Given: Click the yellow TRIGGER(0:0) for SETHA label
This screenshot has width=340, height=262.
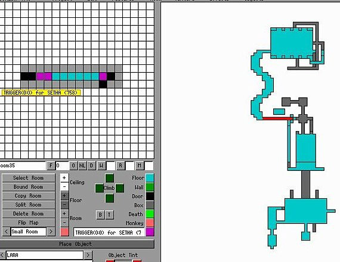Looking at the screenshot, I should (x=41, y=93).
